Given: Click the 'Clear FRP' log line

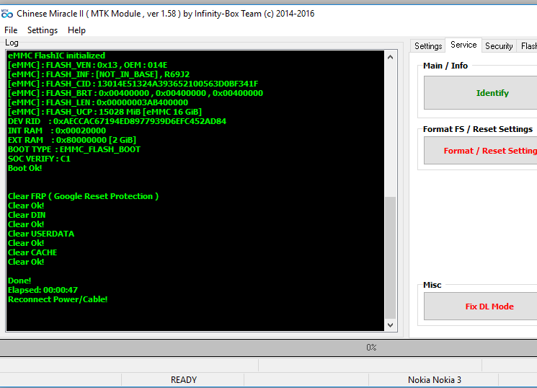Looking at the screenshot, I should point(83,196).
